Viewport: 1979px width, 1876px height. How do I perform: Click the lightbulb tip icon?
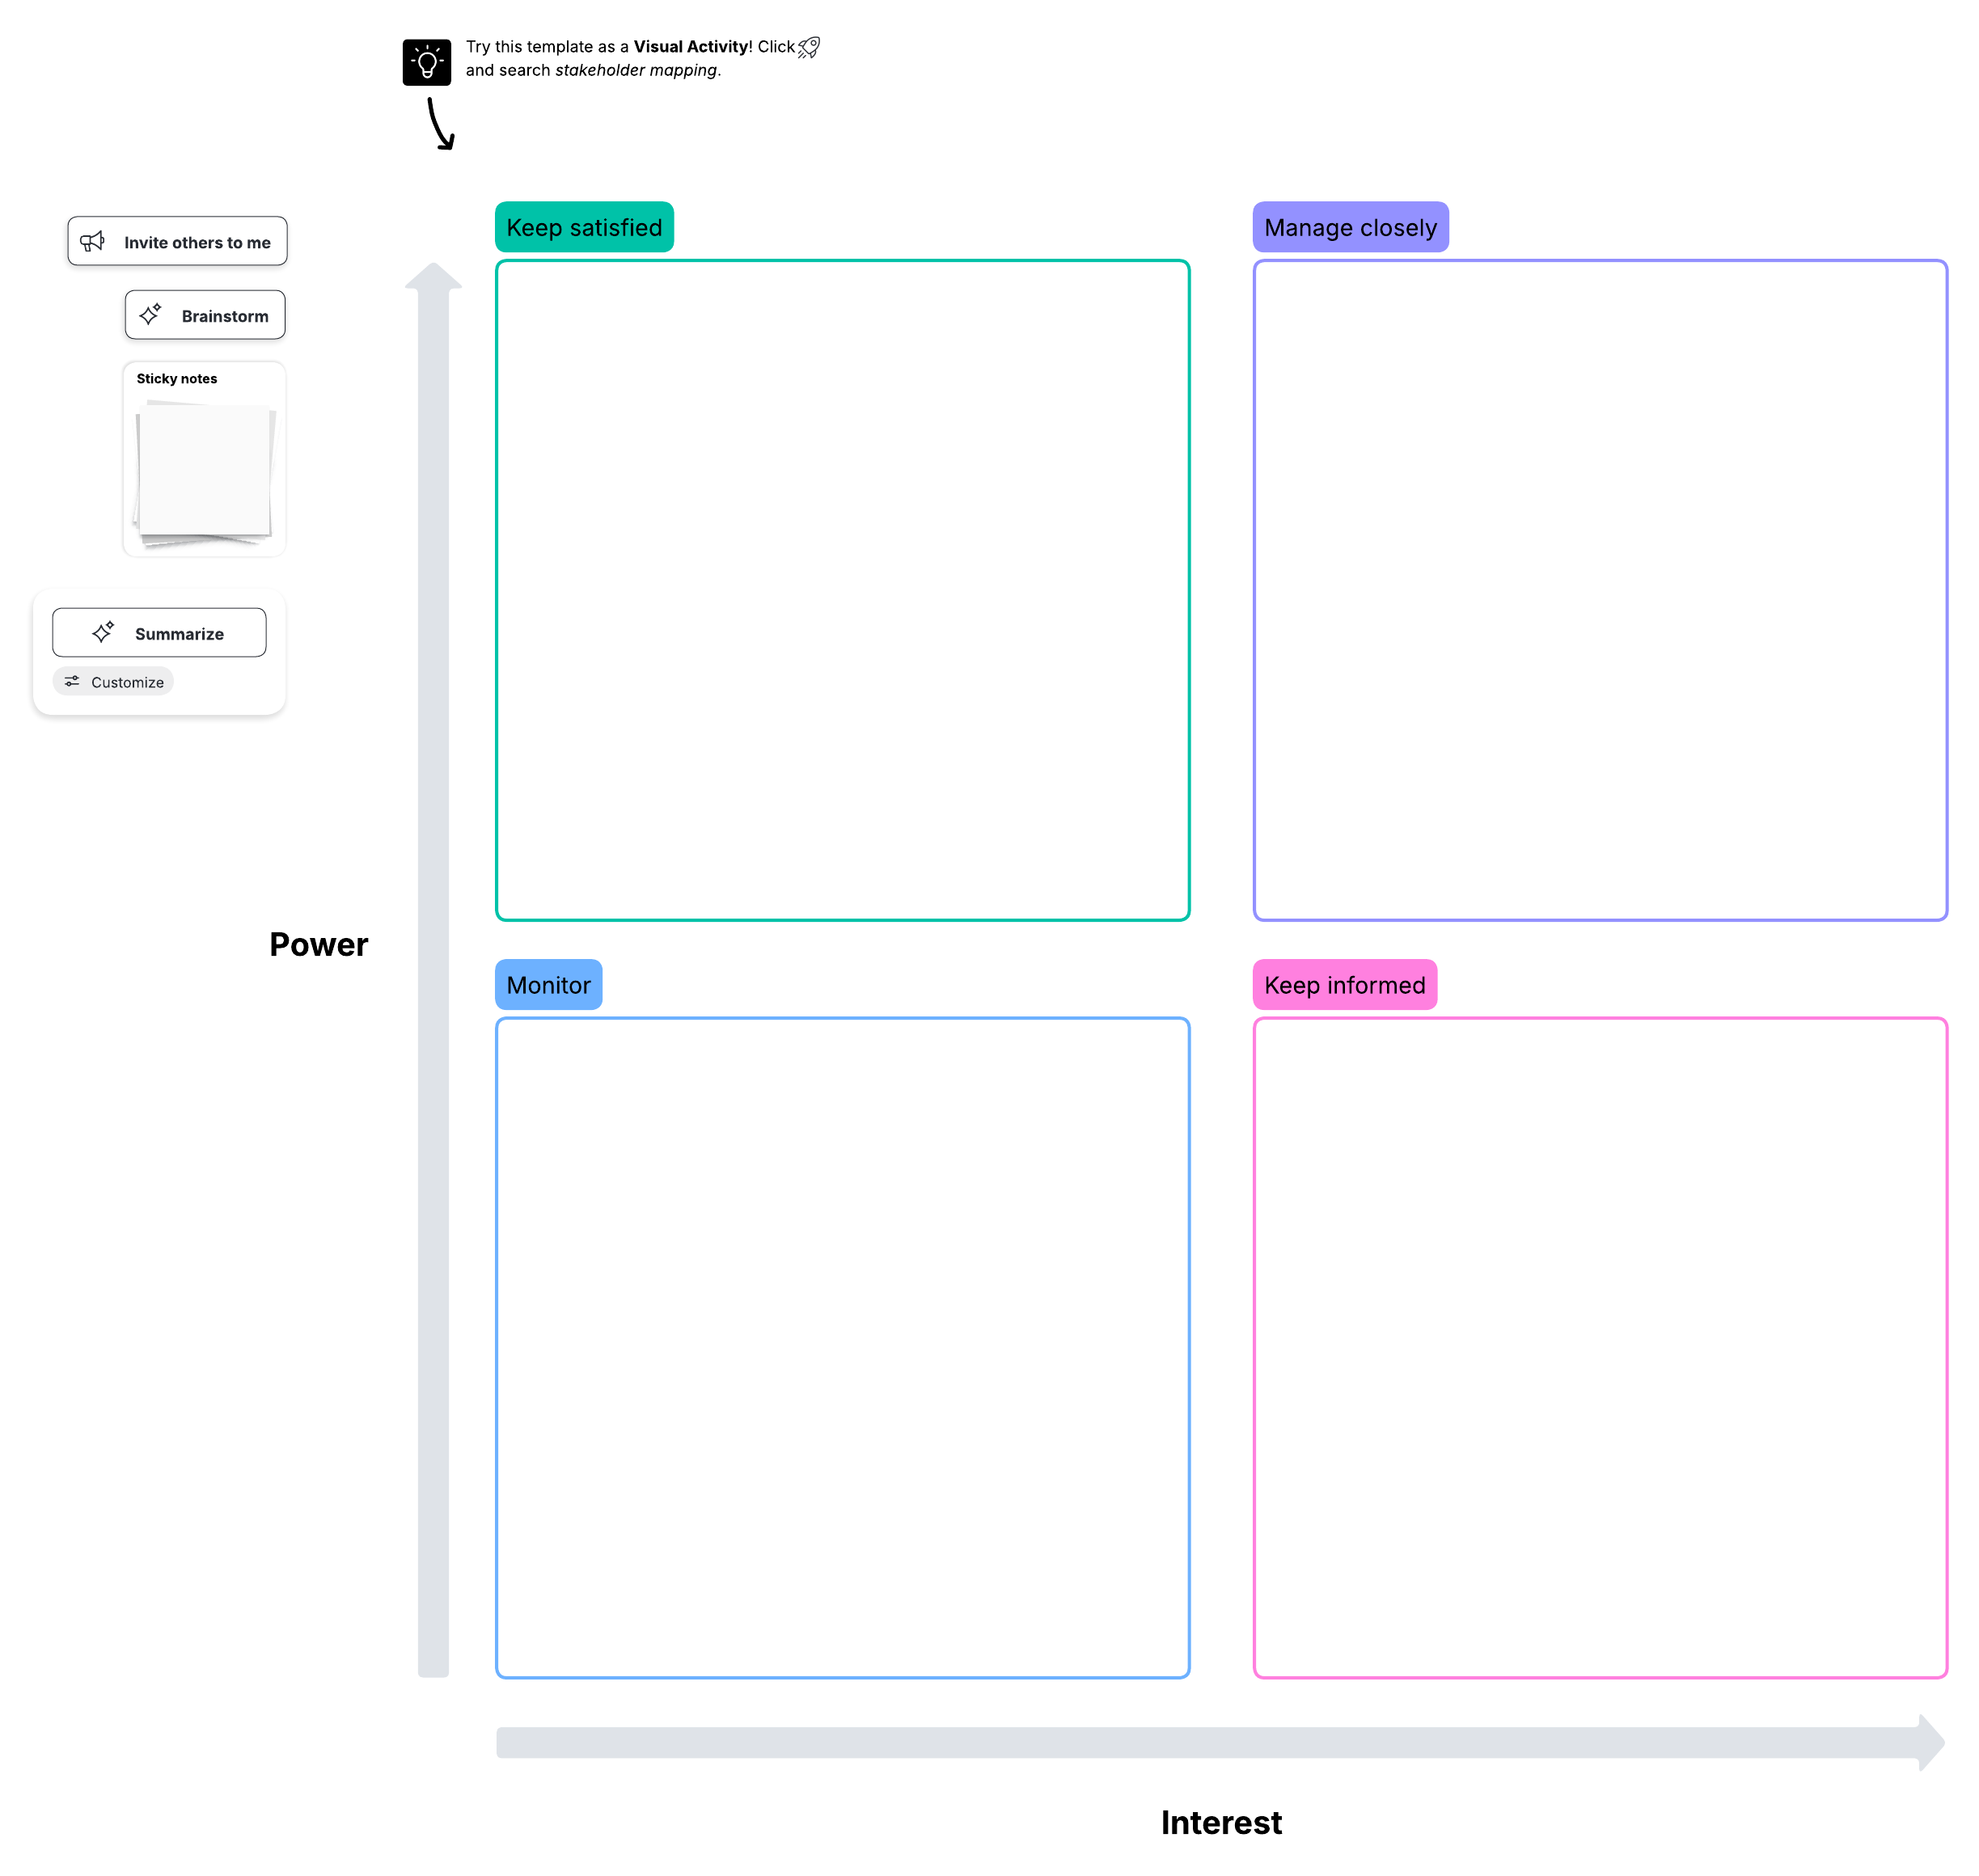point(426,63)
